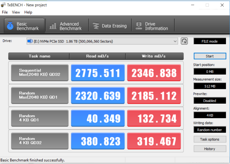Change the Alignment 4 KB setting
The width and height of the screenshot is (230, 164).
[210, 115]
